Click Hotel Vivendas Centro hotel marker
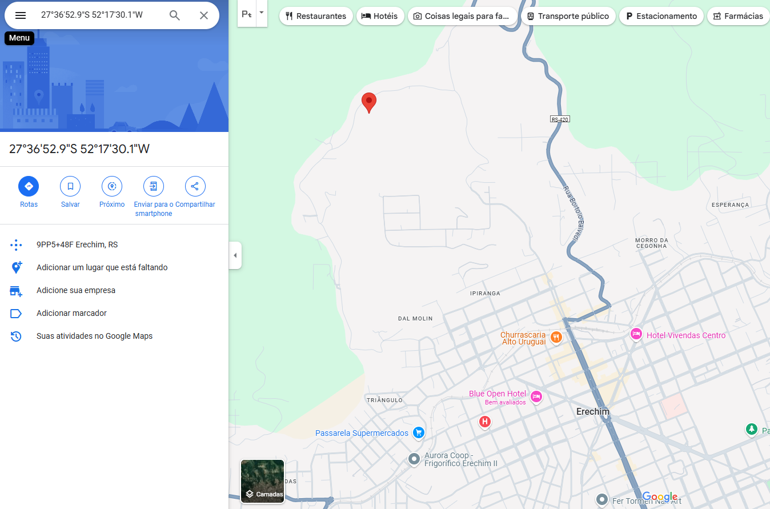 click(x=636, y=334)
